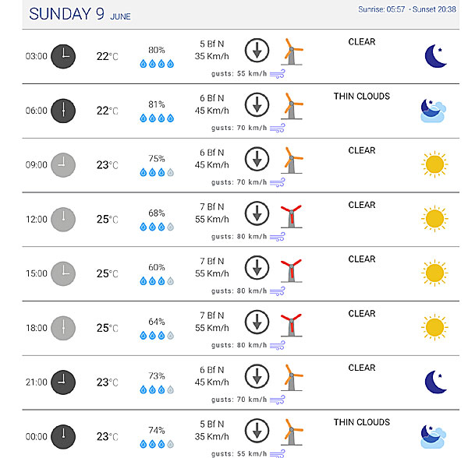The height and width of the screenshot is (458, 468).
Task: Click the crescent moon icon at 21:00
Action: click(435, 382)
